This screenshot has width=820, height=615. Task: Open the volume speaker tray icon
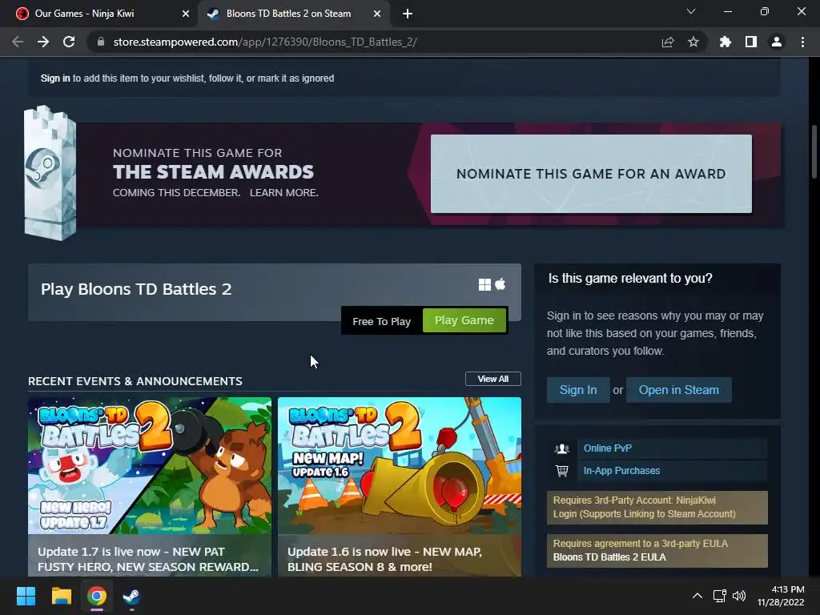[x=739, y=596]
